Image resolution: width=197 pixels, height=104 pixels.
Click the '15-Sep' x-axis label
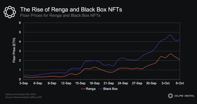coord(80,83)
